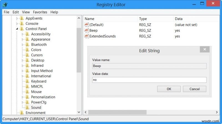
Task: Expand the Accessibility key
Action: coord(22,34)
